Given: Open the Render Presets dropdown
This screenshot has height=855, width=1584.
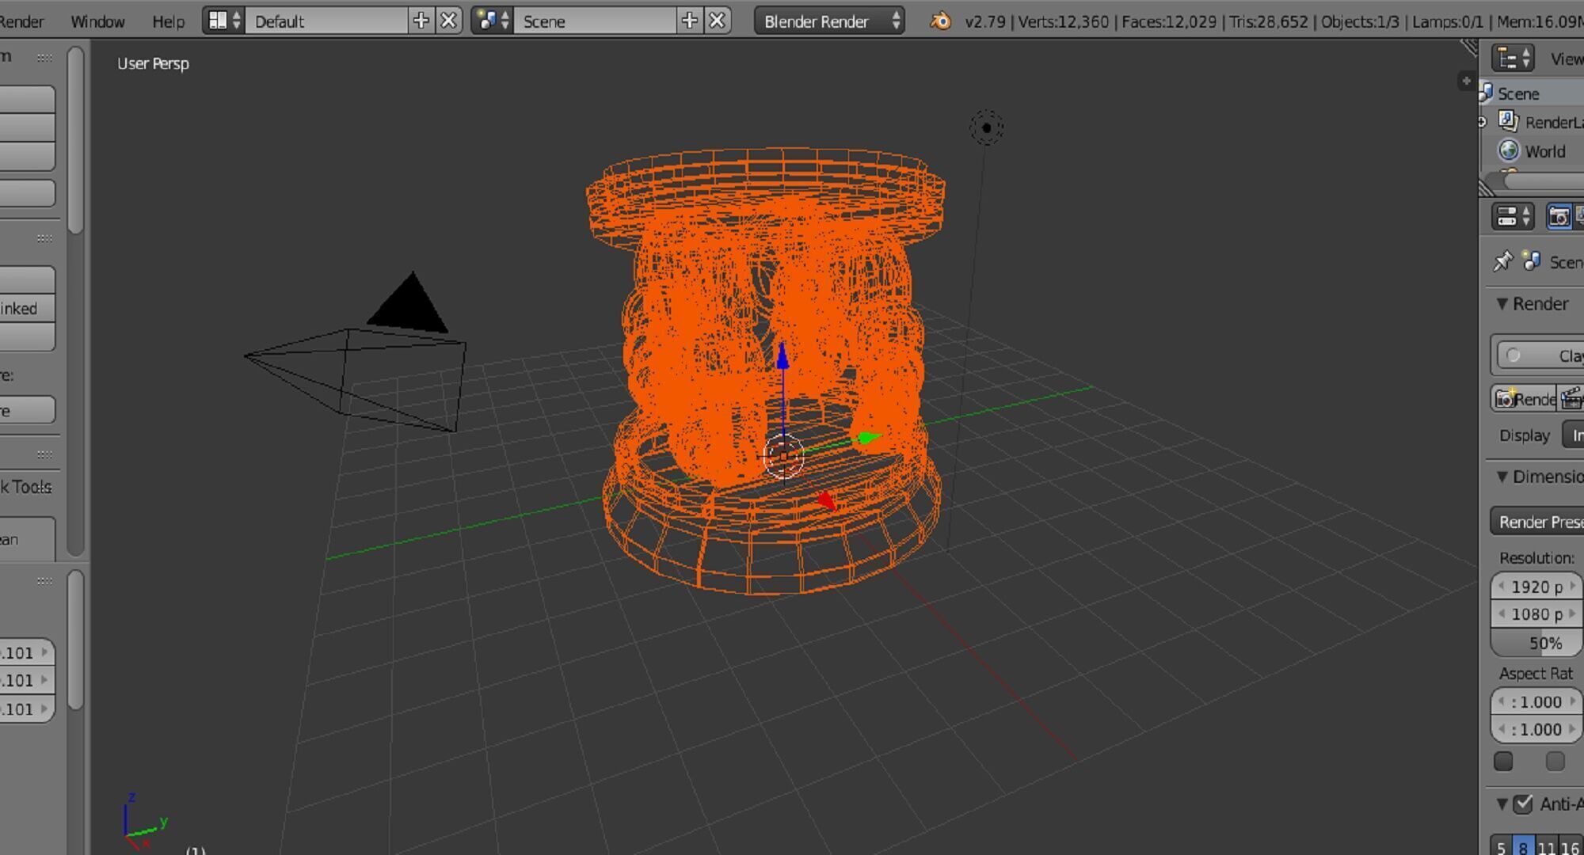Looking at the screenshot, I should click(x=1536, y=521).
